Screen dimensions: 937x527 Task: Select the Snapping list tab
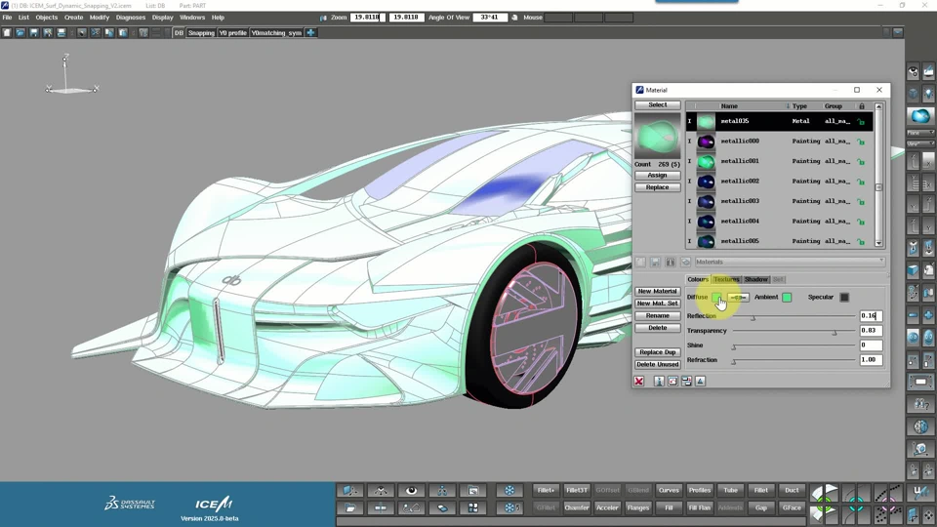[201, 33]
